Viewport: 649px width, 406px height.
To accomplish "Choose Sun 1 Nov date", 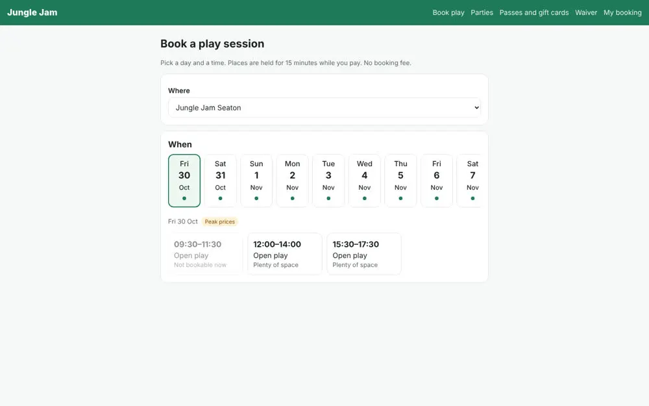I will 256,181.
